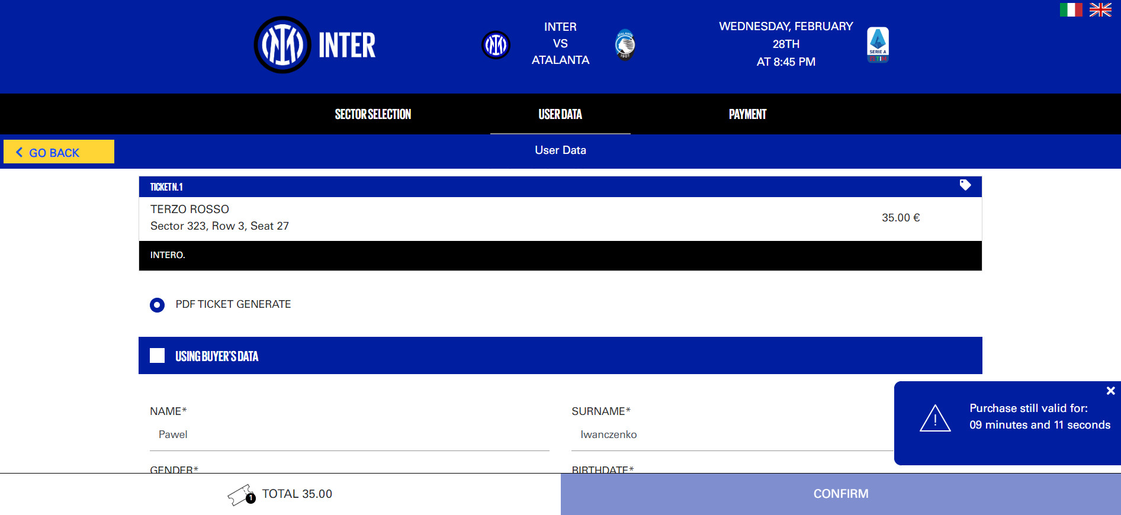Close the purchase validity timer popup

pyautogui.click(x=1110, y=391)
